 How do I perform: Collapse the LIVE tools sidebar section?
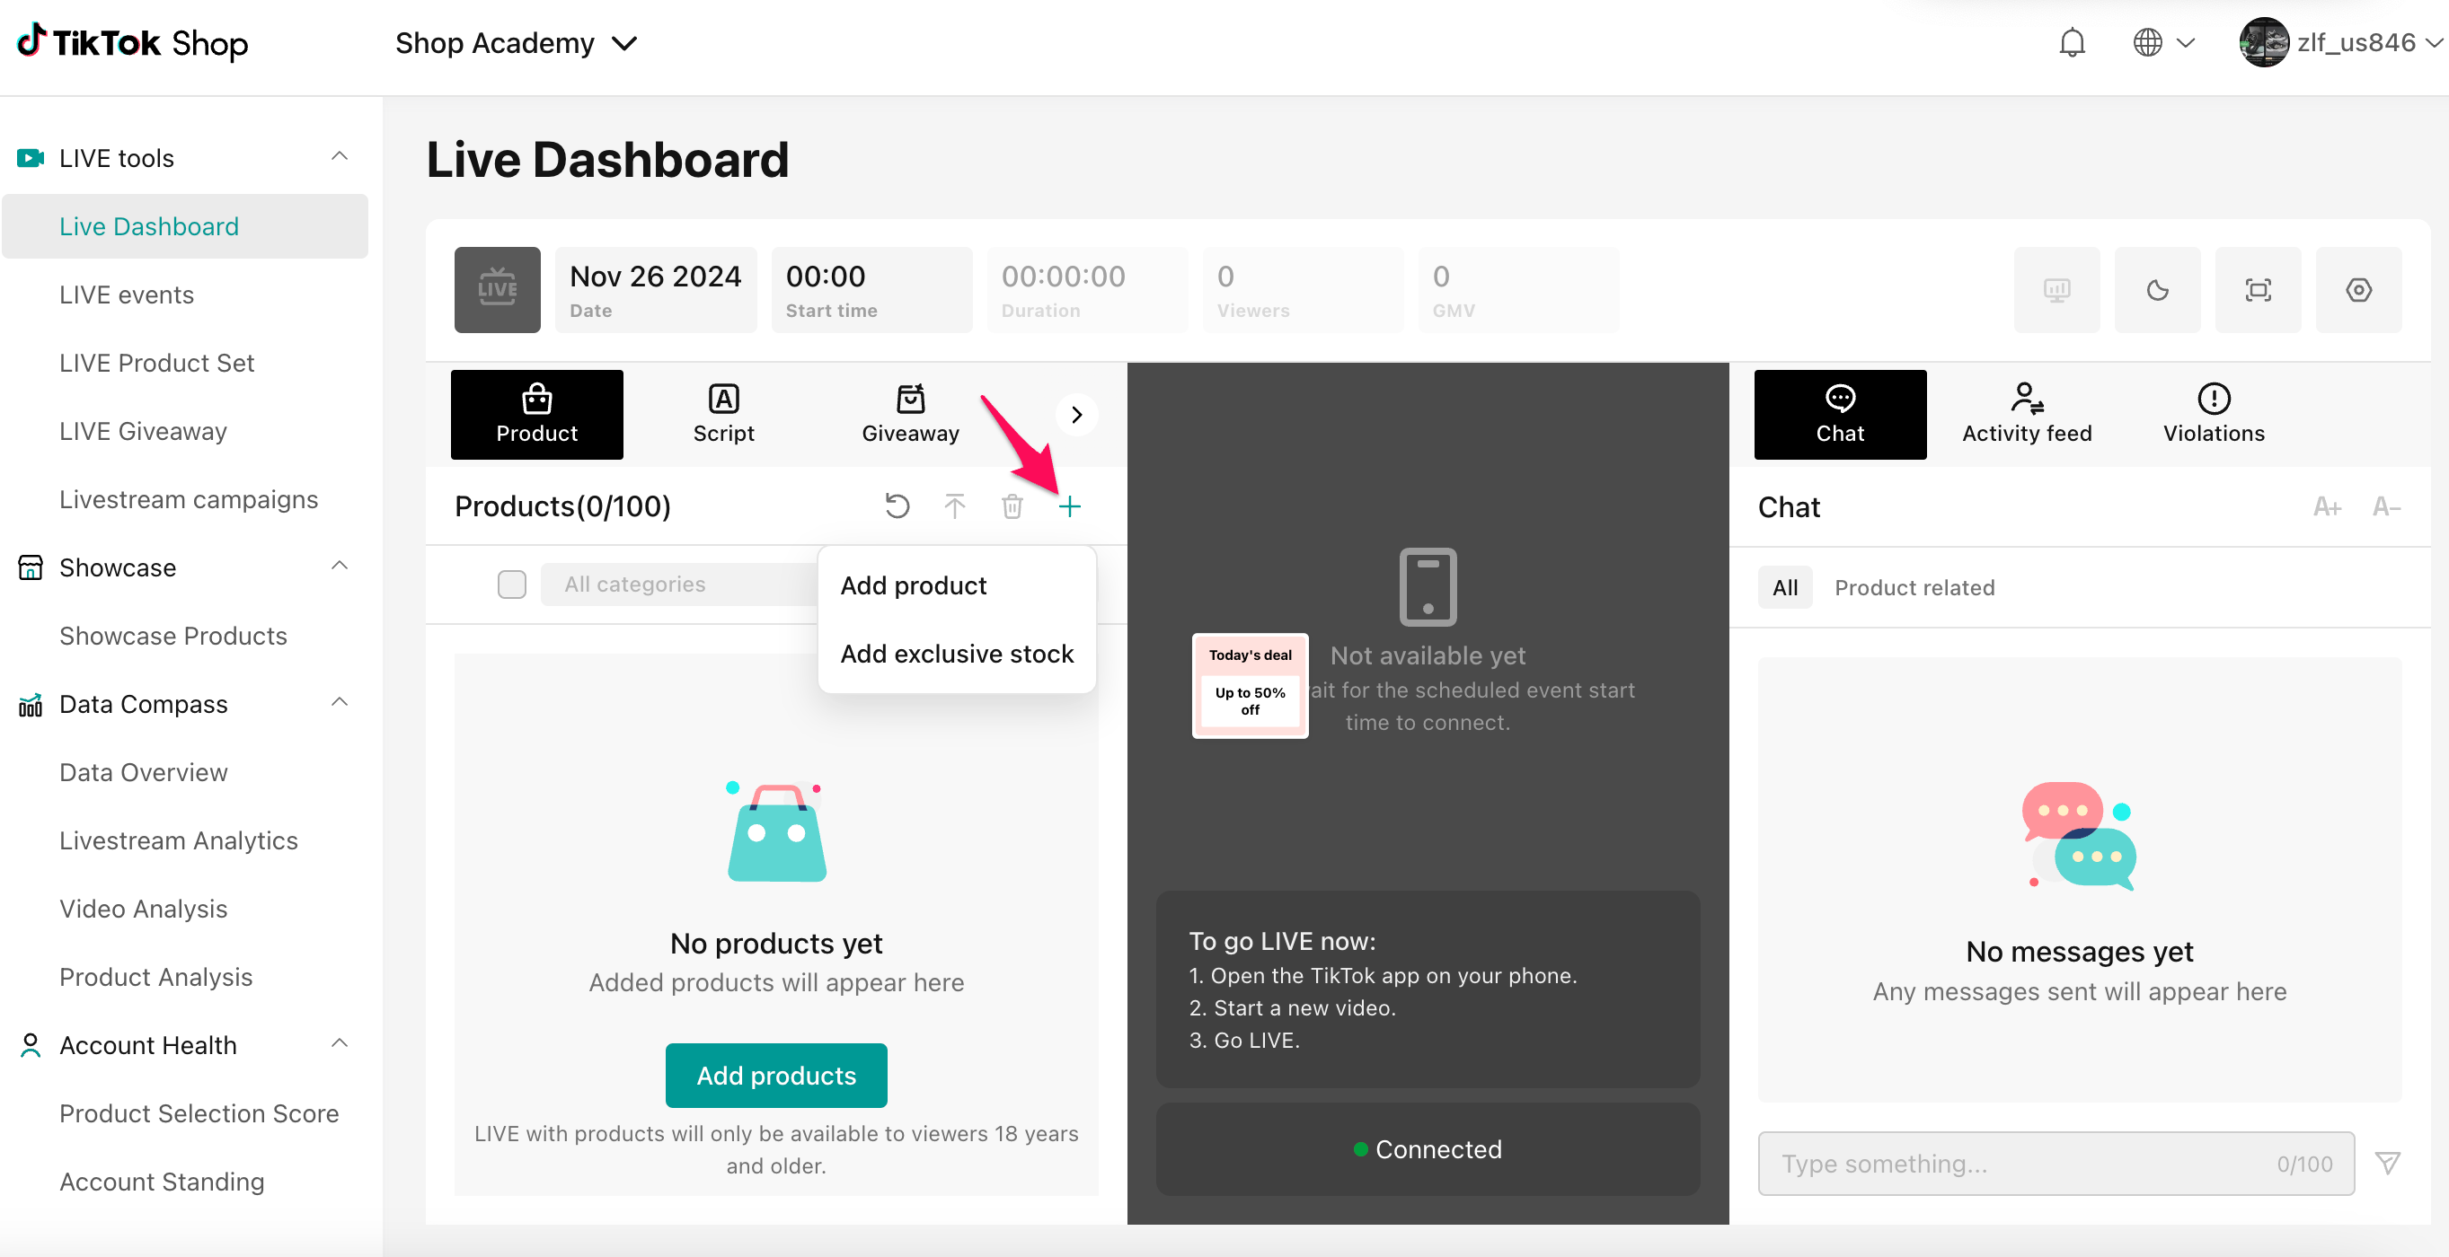340,157
